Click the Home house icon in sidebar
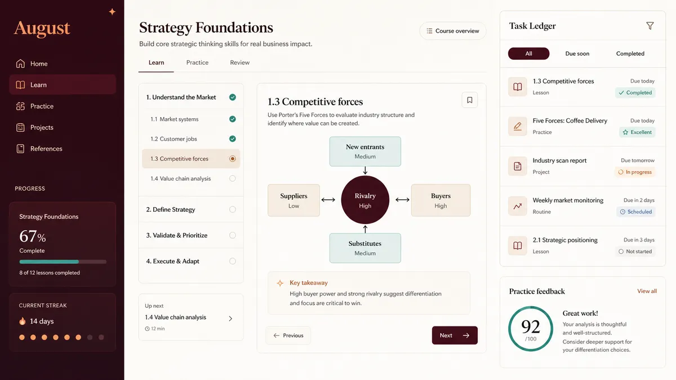This screenshot has width=676, height=380. click(x=21, y=64)
